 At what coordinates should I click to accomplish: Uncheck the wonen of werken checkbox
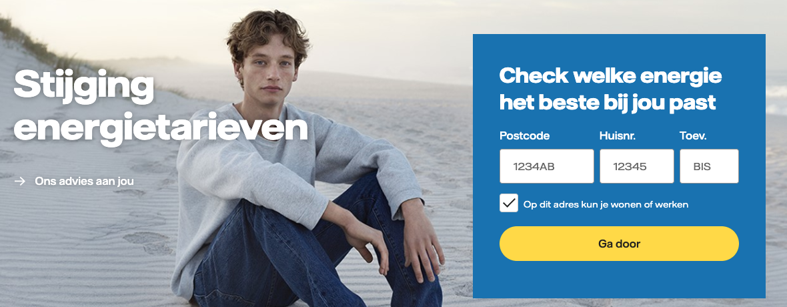click(x=509, y=204)
